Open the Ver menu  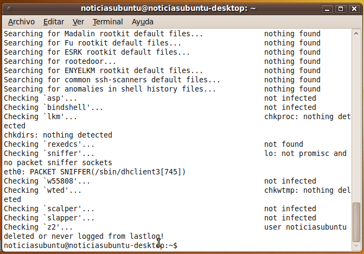[x=78, y=22]
